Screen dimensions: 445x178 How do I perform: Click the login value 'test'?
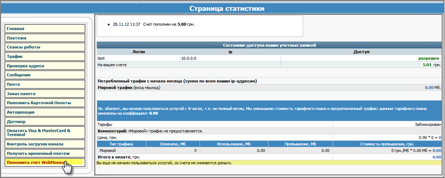point(101,58)
